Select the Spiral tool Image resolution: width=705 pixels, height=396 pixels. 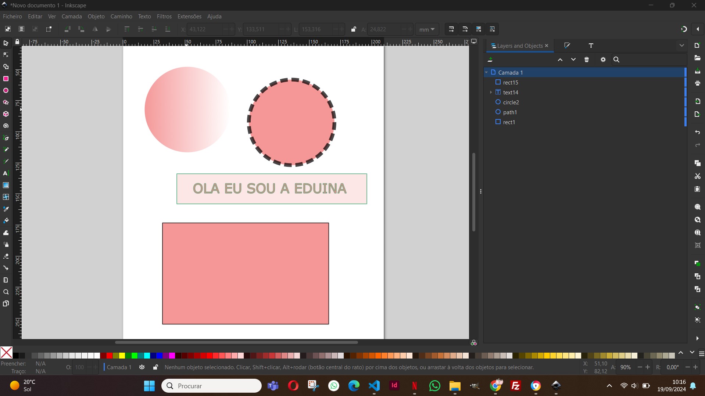[6, 126]
